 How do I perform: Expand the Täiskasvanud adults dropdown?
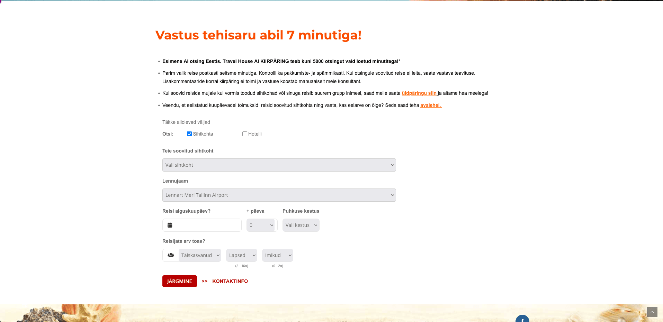(200, 255)
